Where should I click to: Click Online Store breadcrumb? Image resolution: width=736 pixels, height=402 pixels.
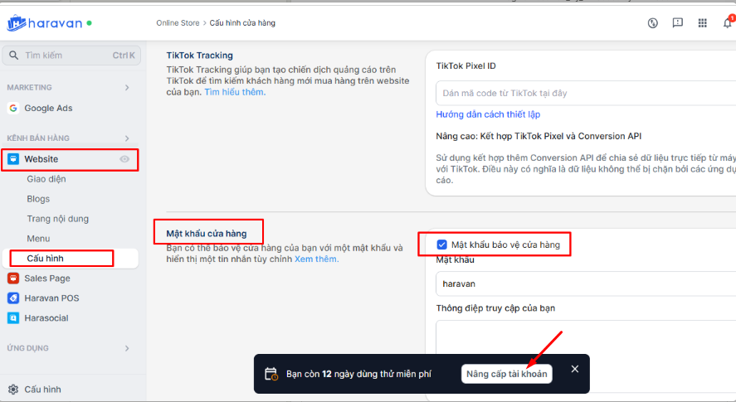pyautogui.click(x=178, y=23)
